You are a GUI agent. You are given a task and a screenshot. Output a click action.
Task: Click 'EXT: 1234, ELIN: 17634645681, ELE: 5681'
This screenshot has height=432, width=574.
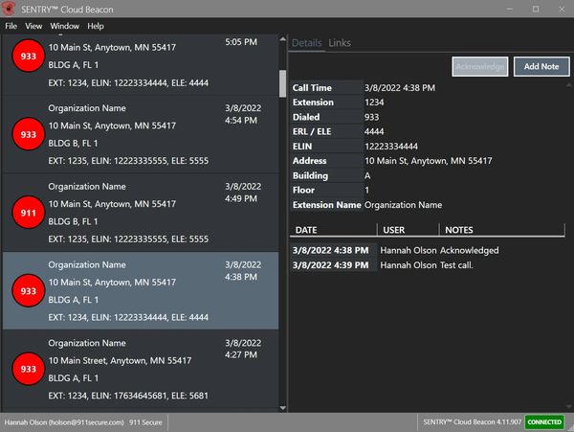pyautogui.click(x=128, y=396)
